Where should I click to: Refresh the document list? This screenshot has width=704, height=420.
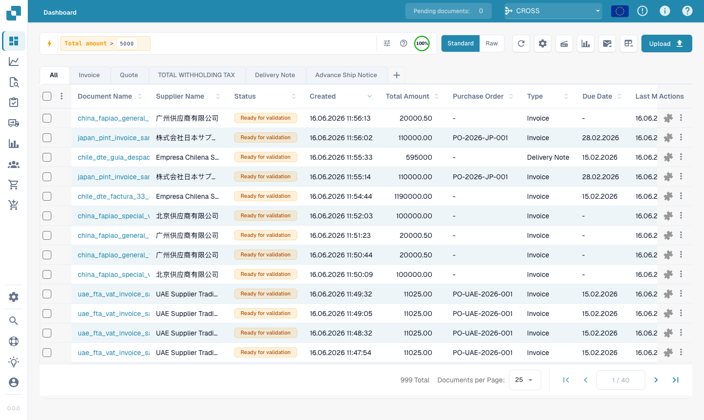(521, 43)
